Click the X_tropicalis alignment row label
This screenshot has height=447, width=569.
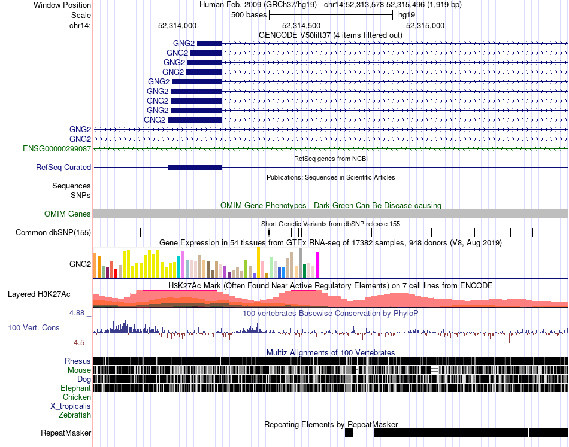click(71, 406)
